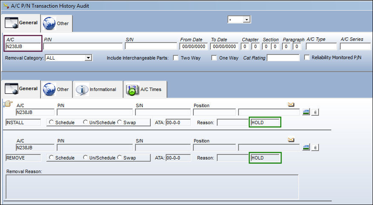Click the window title bar icon

6,6
